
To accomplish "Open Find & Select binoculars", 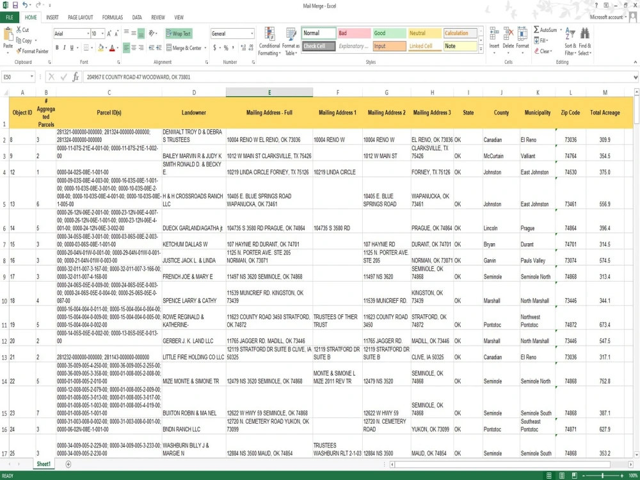I will tap(585, 41).
